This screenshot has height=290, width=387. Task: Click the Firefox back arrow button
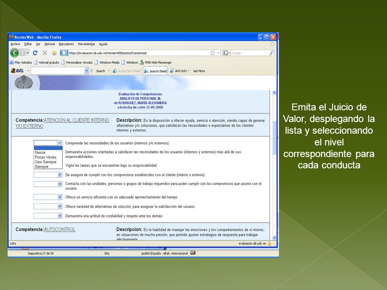coord(15,53)
